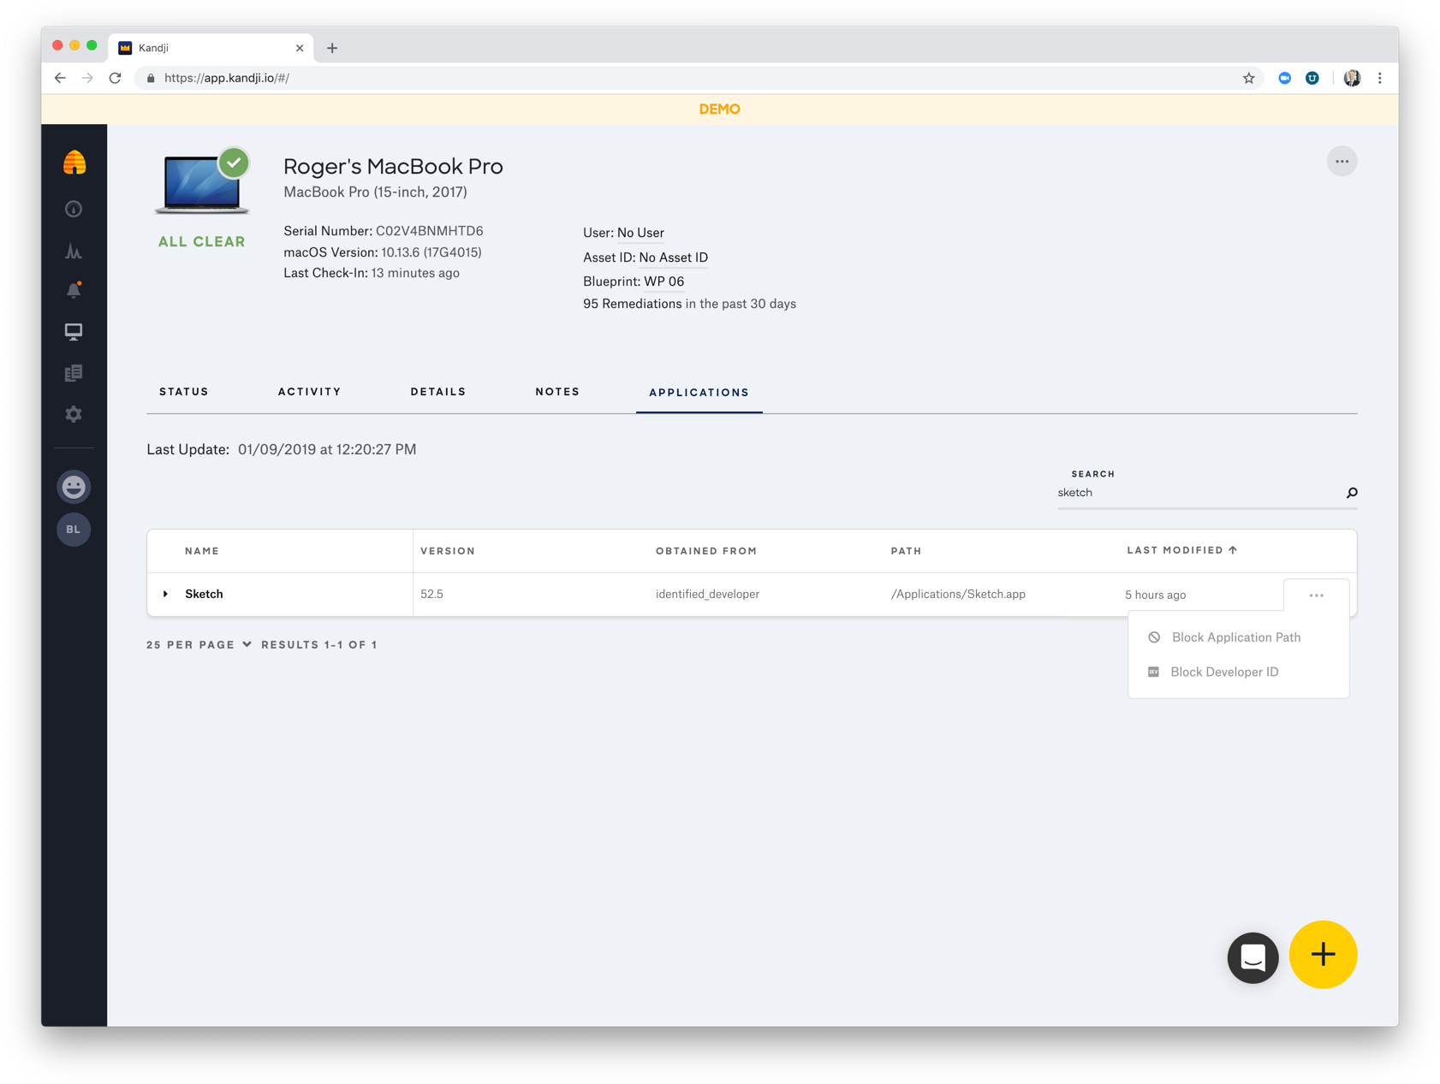
Task: Open a new browser tab
Action: pyautogui.click(x=332, y=48)
